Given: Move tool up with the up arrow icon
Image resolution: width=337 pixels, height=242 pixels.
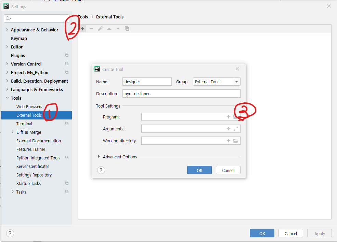Looking at the screenshot, I should 109,29.
